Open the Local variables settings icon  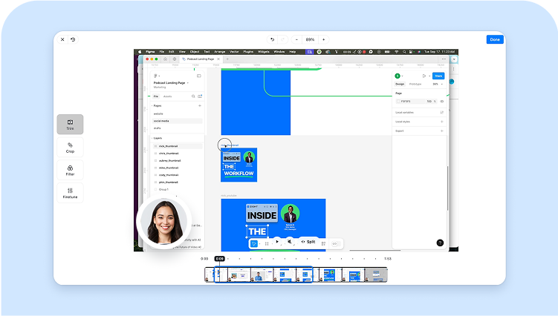441,112
